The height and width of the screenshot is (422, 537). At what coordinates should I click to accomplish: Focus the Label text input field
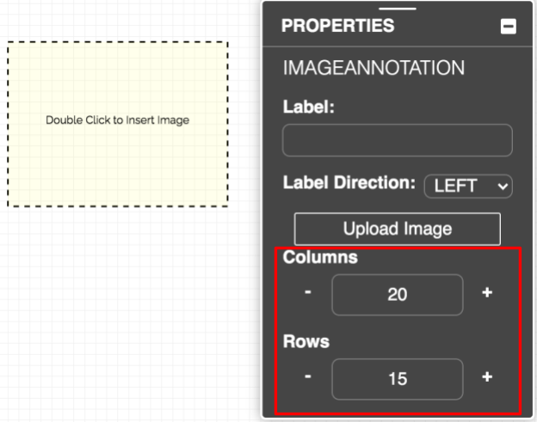tap(397, 140)
